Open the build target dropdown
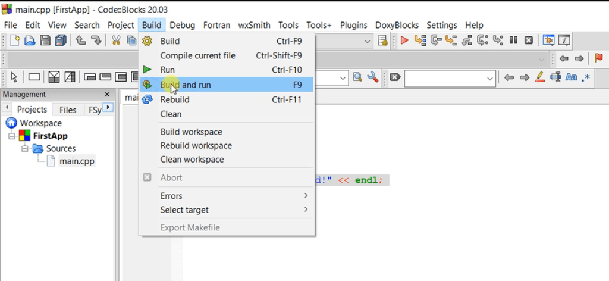 pyautogui.click(x=368, y=41)
